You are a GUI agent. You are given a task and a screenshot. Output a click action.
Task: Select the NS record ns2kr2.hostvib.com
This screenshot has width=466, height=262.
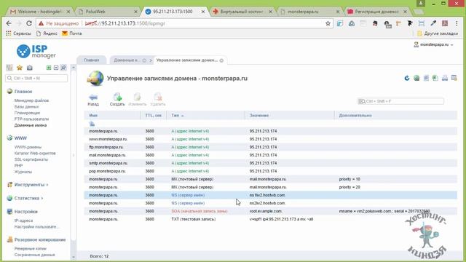click(270, 203)
